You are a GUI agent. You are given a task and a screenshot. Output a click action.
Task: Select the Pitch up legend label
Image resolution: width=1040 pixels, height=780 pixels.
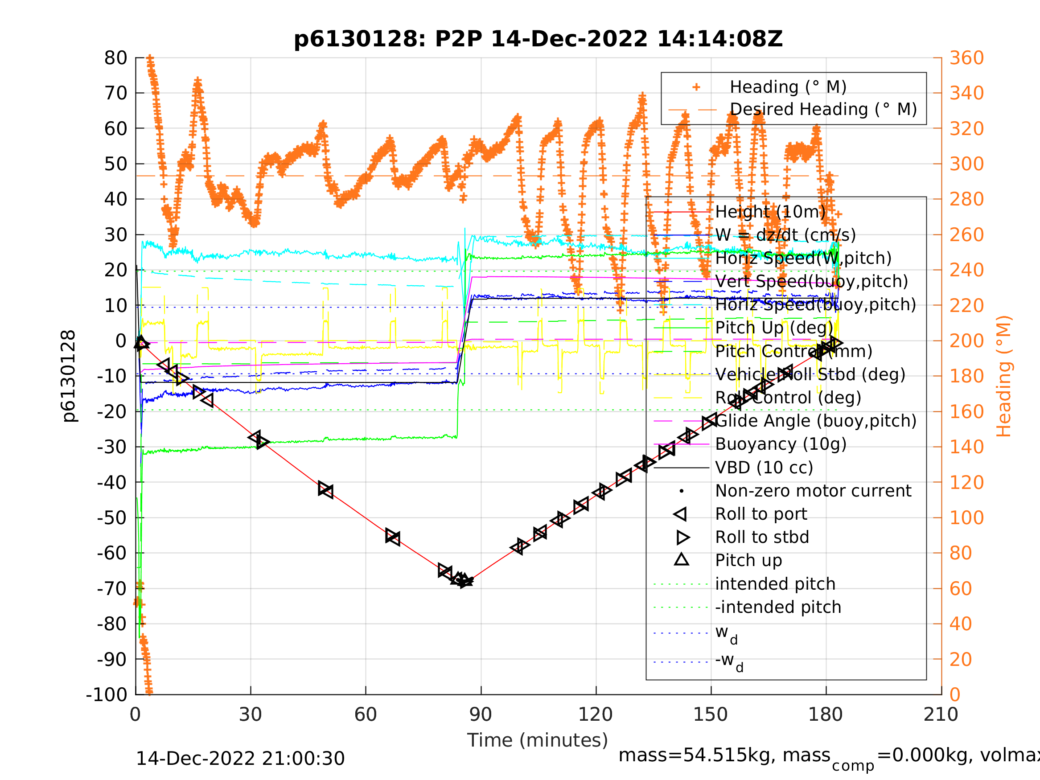click(x=748, y=560)
